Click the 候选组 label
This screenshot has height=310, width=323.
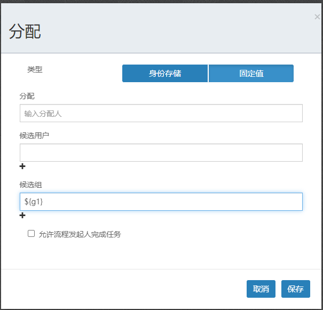click(x=30, y=185)
